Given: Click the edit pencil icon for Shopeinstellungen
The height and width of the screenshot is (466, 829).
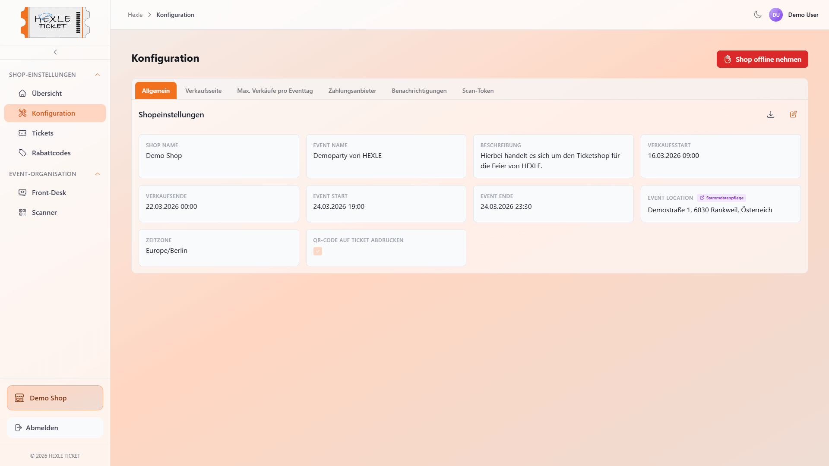Looking at the screenshot, I should click(793, 114).
